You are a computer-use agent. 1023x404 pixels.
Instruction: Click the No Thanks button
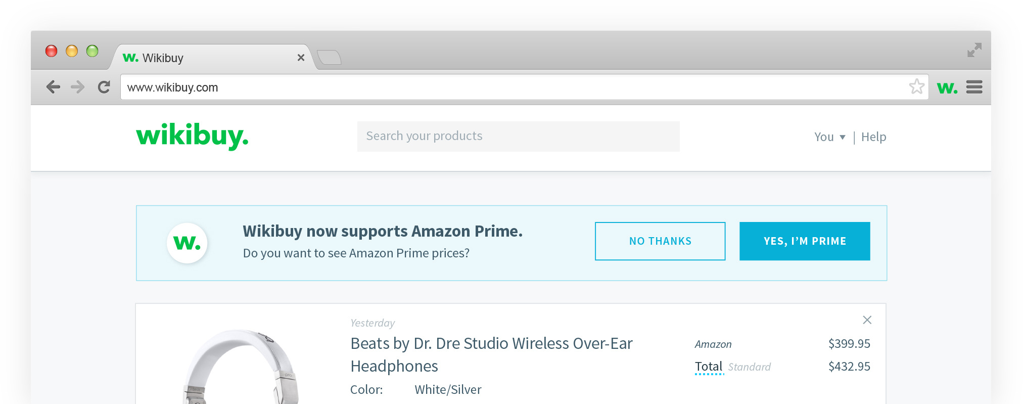pos(660,241)
